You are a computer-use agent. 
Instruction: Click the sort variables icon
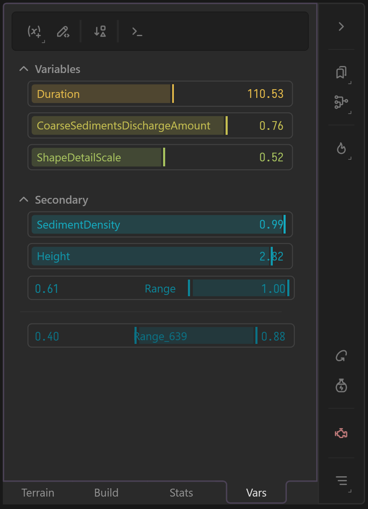pos(100,32)
